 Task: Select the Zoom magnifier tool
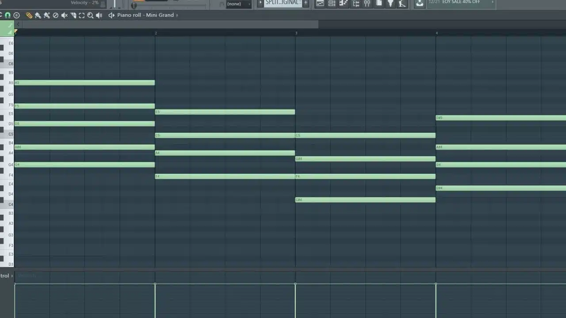point(90,15)
